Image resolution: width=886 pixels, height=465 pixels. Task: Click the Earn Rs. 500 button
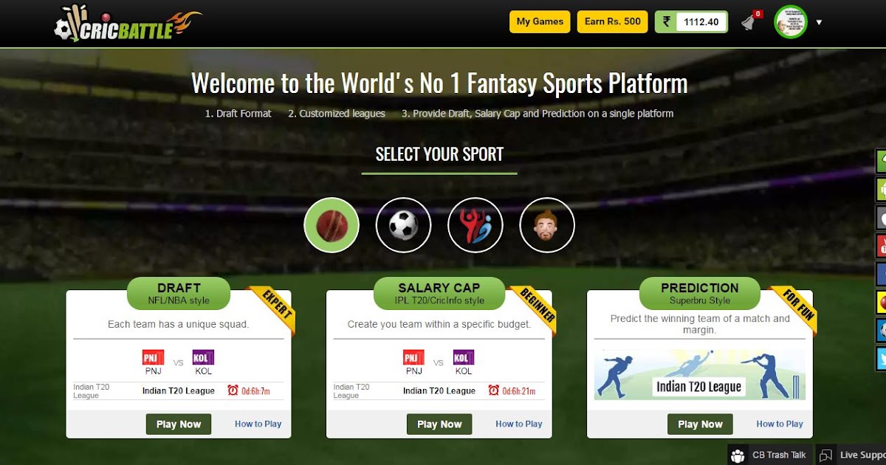tap(612, 21)
